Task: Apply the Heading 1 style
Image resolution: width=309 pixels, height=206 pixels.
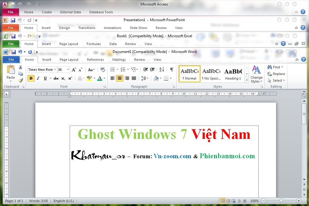Action: [x=233, y=74]
